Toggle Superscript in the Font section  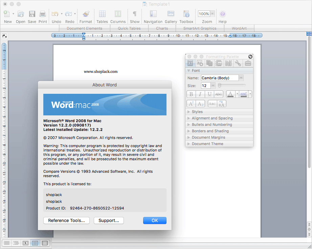coord(191,104)
